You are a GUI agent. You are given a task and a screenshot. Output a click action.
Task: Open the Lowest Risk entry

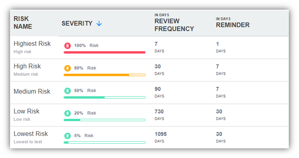coord(31,134)
